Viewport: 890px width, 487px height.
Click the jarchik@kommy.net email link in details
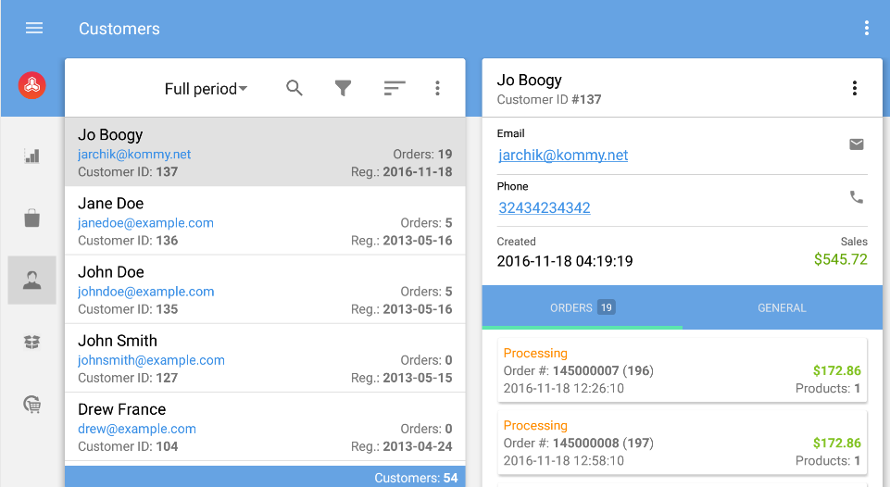click(563, 156)
